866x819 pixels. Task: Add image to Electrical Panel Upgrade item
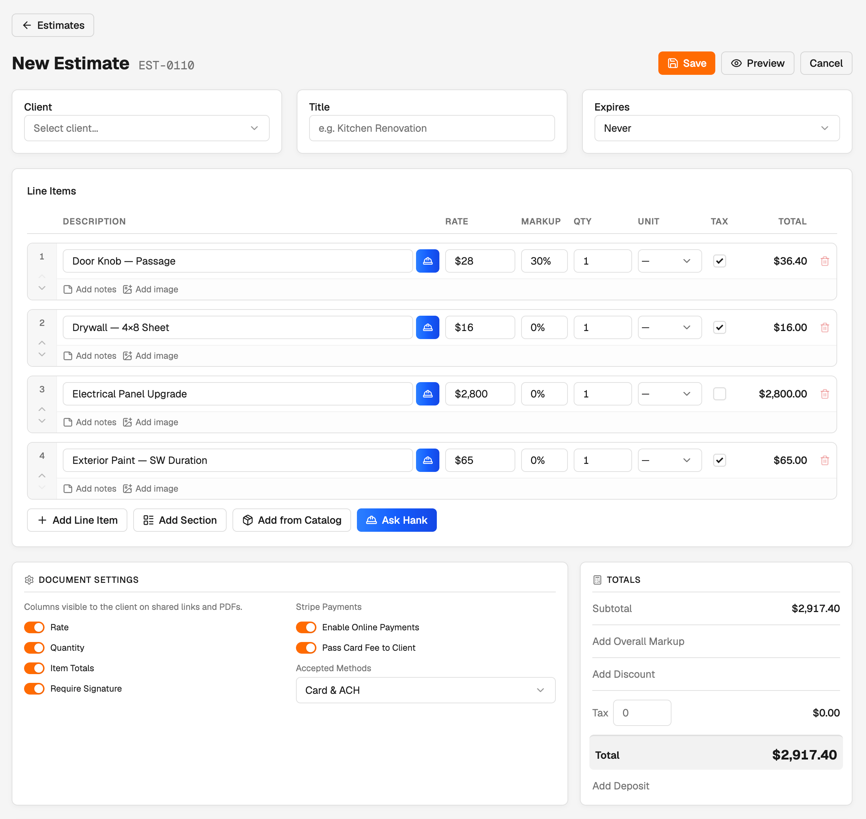[151, 422]
